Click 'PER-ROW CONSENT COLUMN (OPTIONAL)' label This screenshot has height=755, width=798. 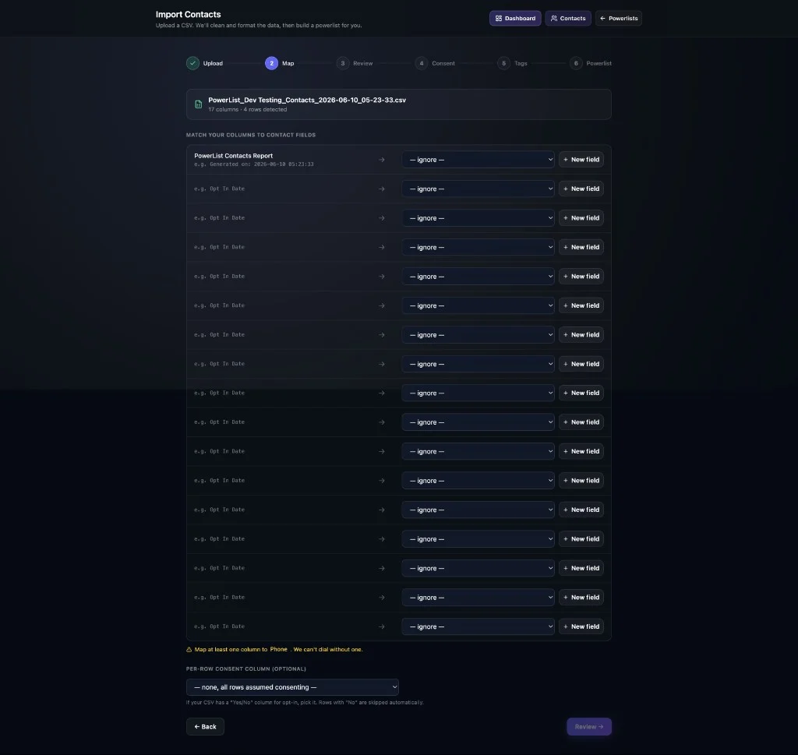coord(245,669)
